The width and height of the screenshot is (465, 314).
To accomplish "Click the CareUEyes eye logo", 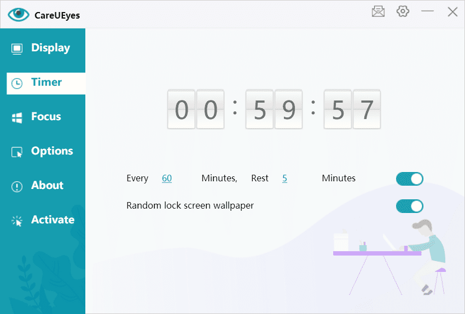I will point(19,15).
